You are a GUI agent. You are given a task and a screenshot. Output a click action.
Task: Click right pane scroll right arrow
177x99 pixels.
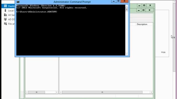click(x=151, y=92)
